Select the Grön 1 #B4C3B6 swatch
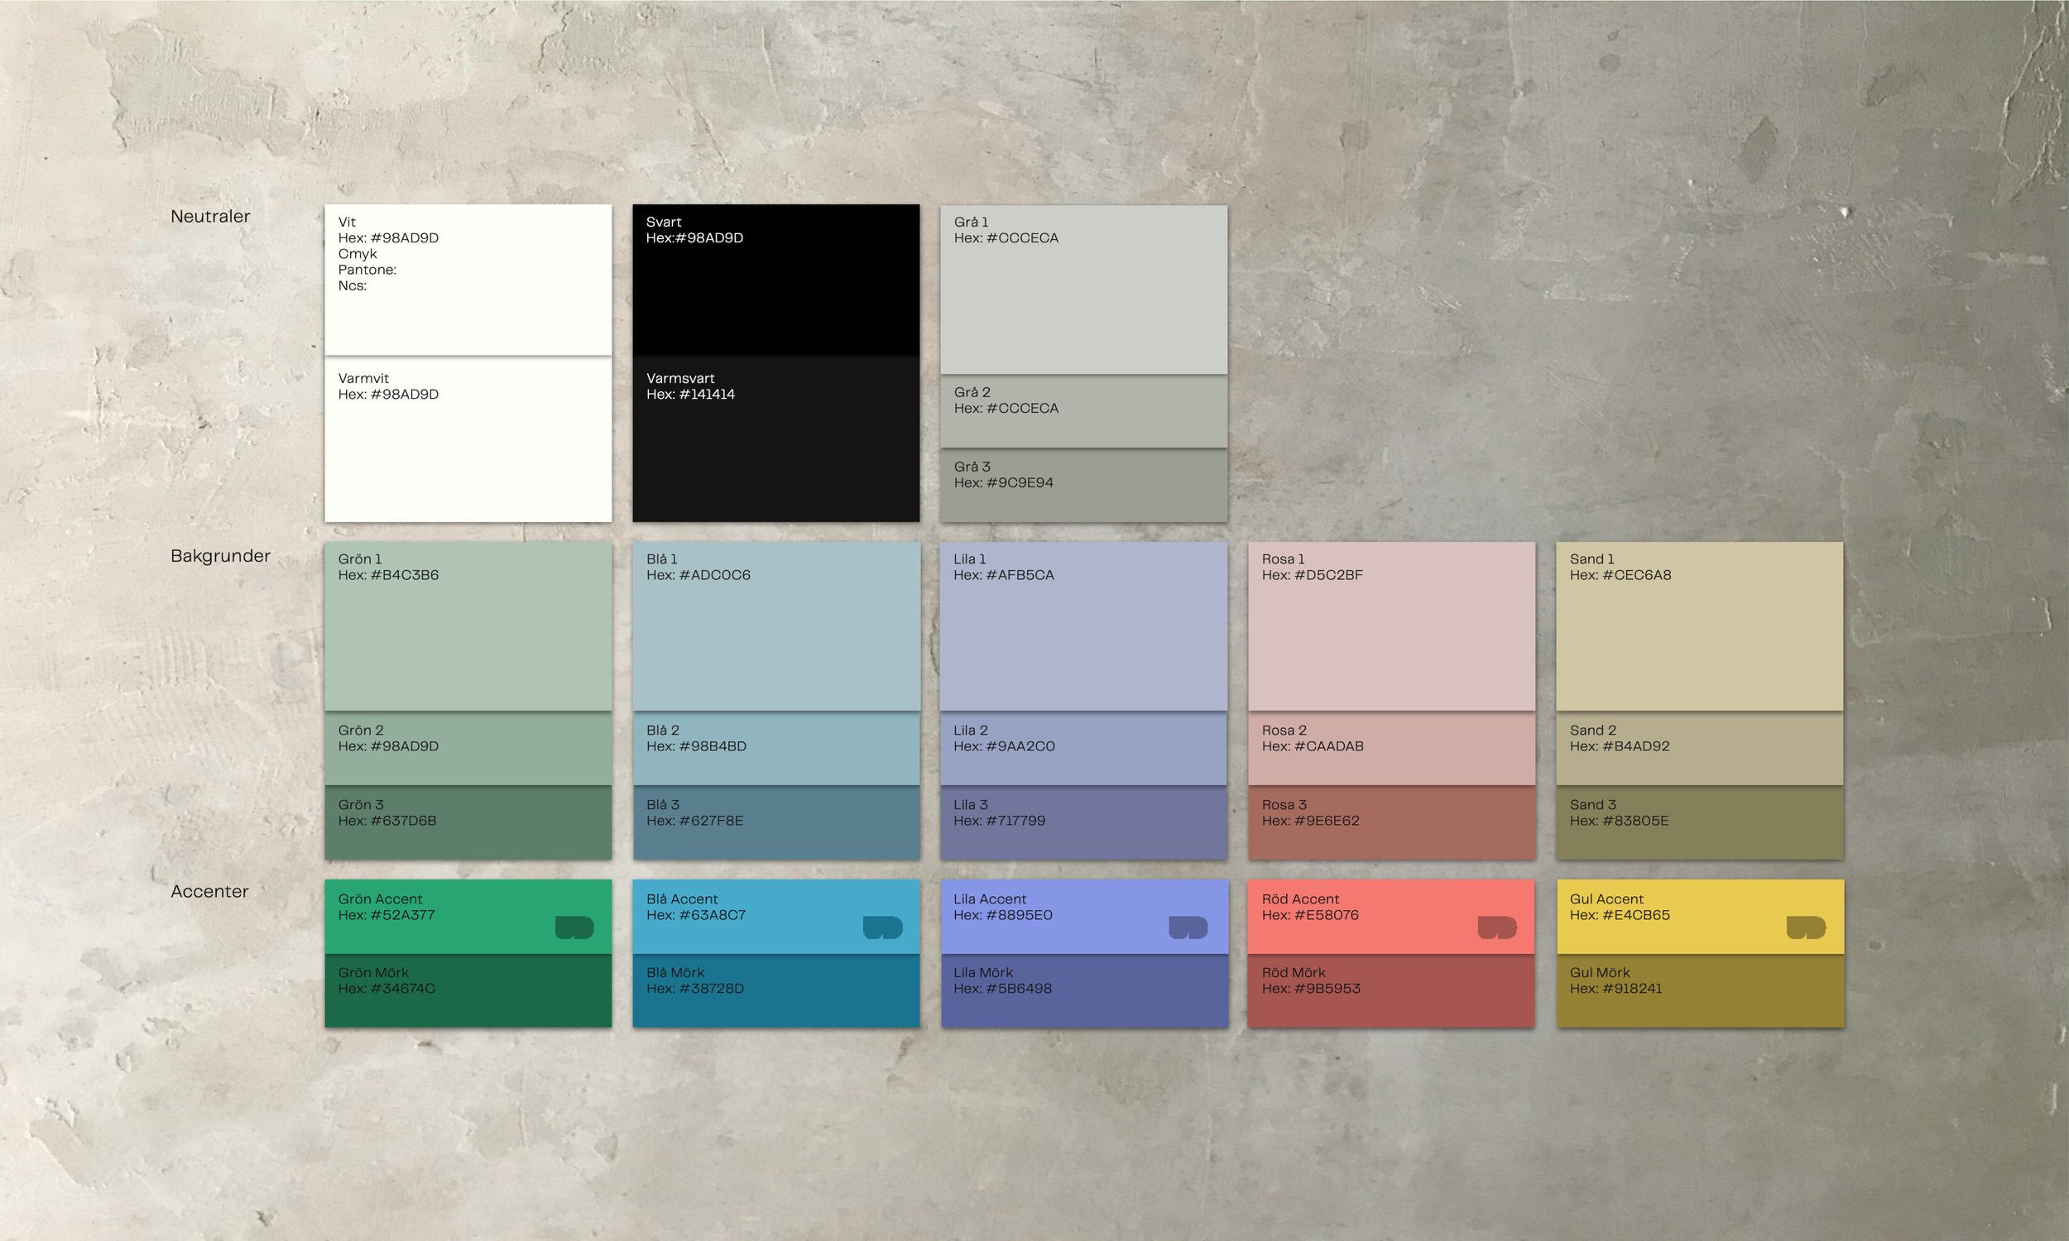Viewport: 2069px width, 1241px height. pos(468,626)
